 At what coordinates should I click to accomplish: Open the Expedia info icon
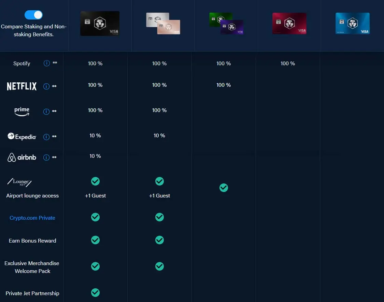pyautogui.click(x=46, y=137)
